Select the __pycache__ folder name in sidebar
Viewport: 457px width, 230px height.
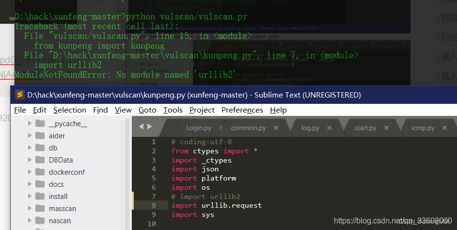tap(68, 124)
